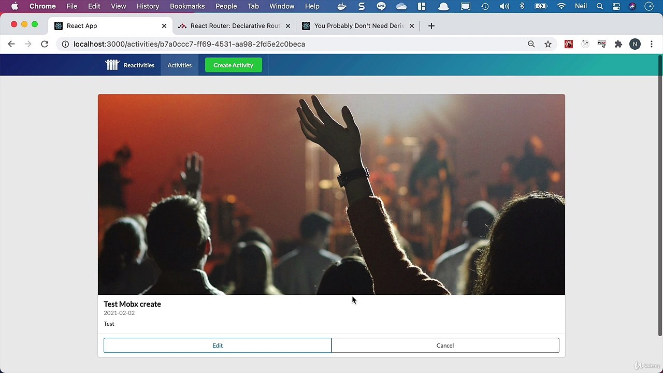The height and width of the screenshot is (373, 663).
Task: Click the S menu bar icon
Action: (362, 6)
